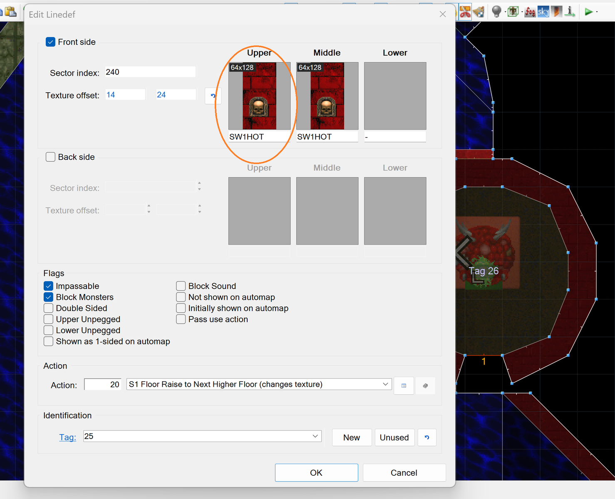Click the texture offset X field showing 14
This screenshot has height=499, width=615.
point(125,95)
